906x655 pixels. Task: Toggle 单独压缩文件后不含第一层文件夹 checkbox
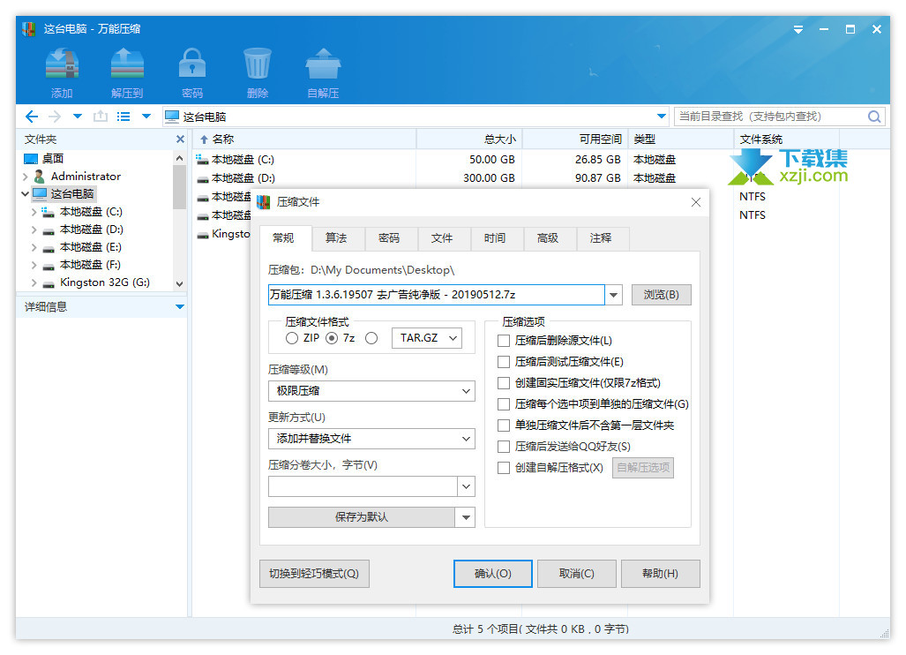coord(504,425)
